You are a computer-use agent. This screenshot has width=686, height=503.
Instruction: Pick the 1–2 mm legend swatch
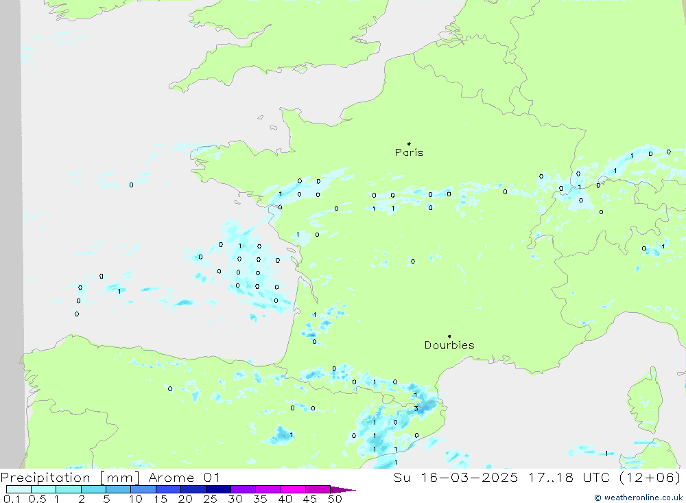tap(69, 489)
